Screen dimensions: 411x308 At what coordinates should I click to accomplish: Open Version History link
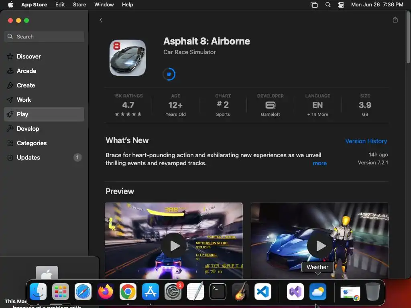point(366,141)
